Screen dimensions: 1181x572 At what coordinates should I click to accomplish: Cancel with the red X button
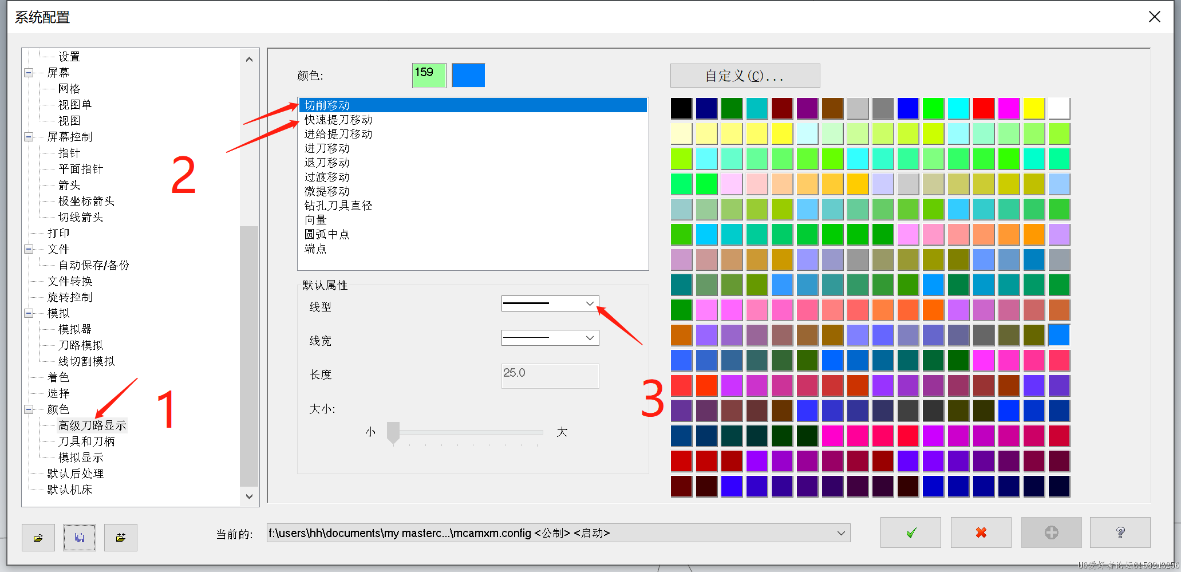click(x=981, y=532)
